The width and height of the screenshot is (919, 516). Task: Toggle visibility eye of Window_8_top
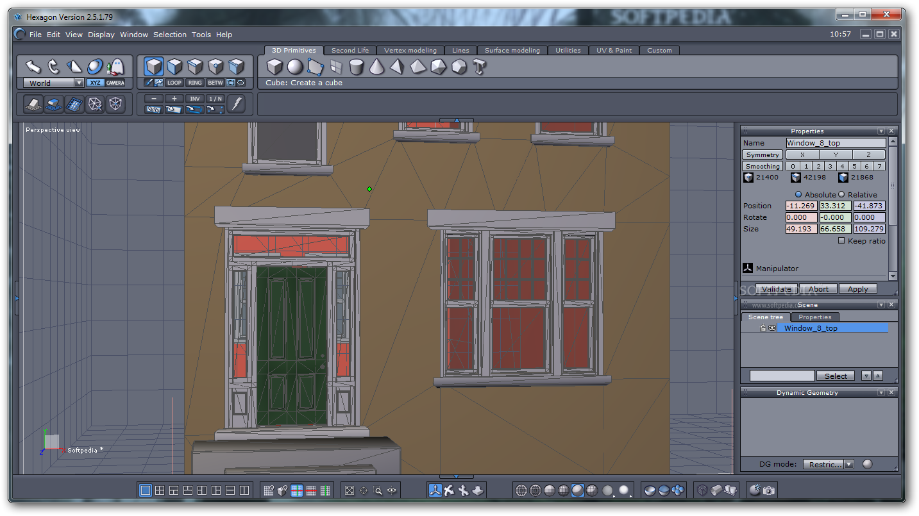pos(772,328)
